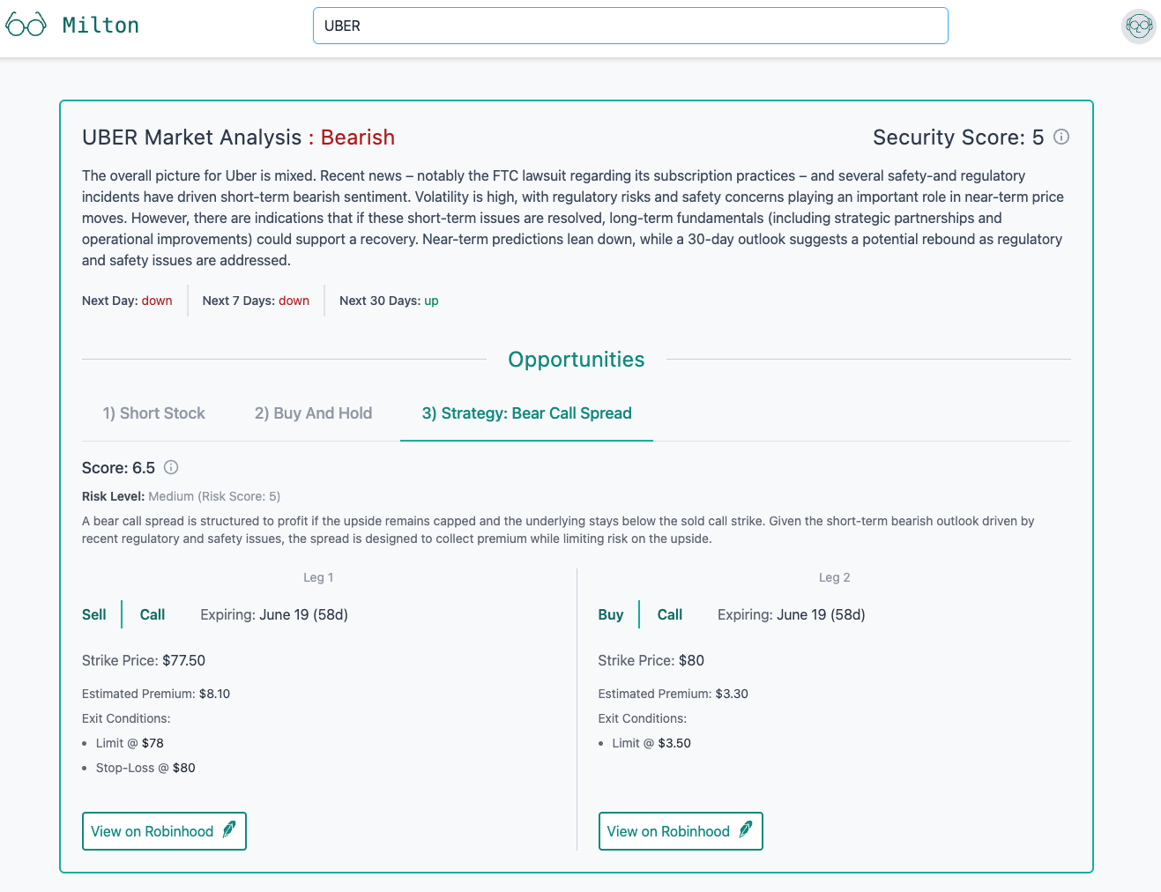Click feather icon in Leg 2 Robinhood button
1161x892 pixels.
[x=746, y=830]
